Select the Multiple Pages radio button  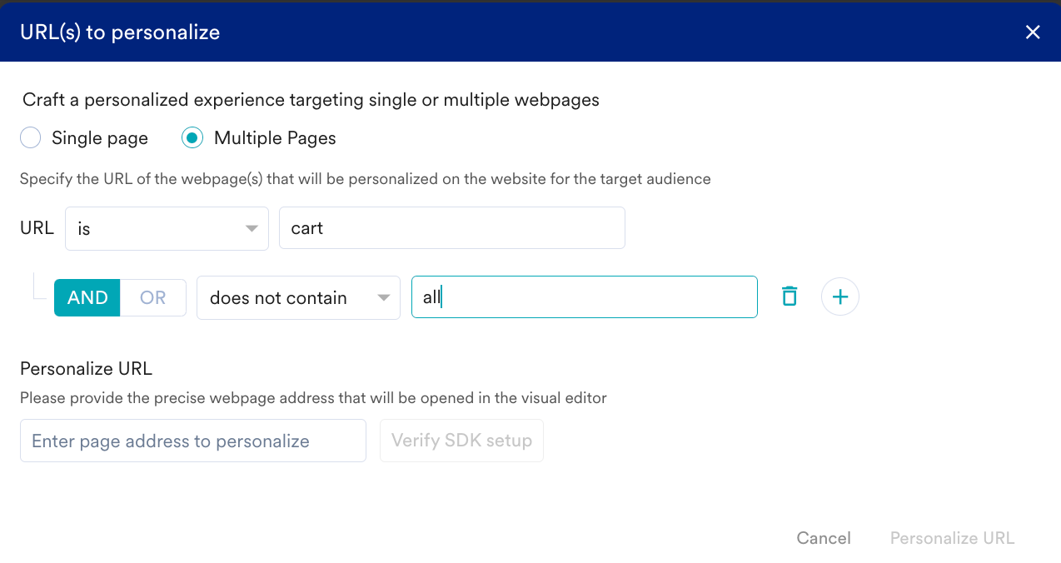(192, 138)
